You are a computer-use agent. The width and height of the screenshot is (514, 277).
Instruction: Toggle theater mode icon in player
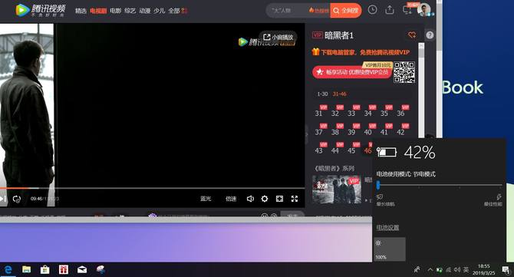click(279, 199)
